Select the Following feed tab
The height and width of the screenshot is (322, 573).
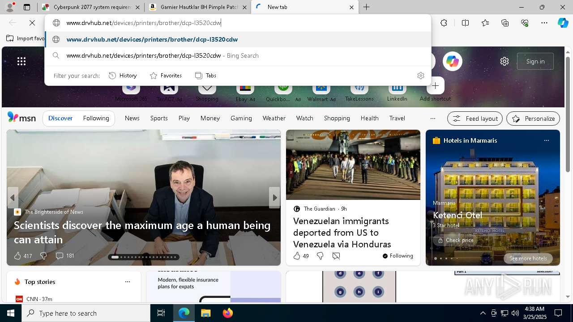click(x=96, y=119)
